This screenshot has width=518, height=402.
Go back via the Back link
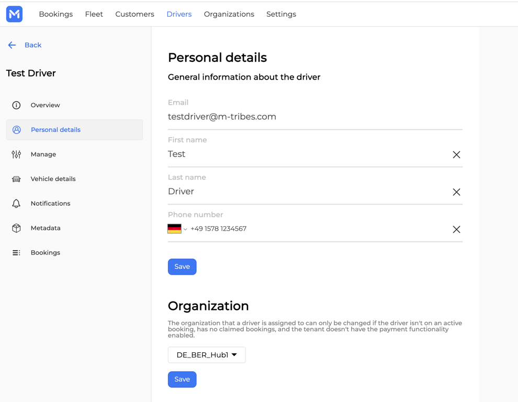pyautogui.click(x=33, y=45)
